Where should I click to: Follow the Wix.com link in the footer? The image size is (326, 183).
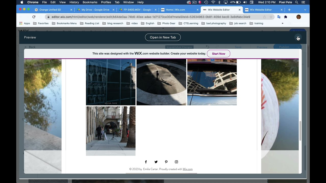click(x=188, y=169)
